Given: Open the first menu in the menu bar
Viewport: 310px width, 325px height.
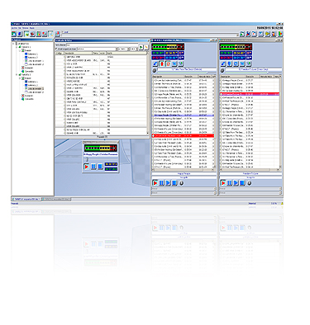Looking at the screenshot, I should [x=14, y=28].
